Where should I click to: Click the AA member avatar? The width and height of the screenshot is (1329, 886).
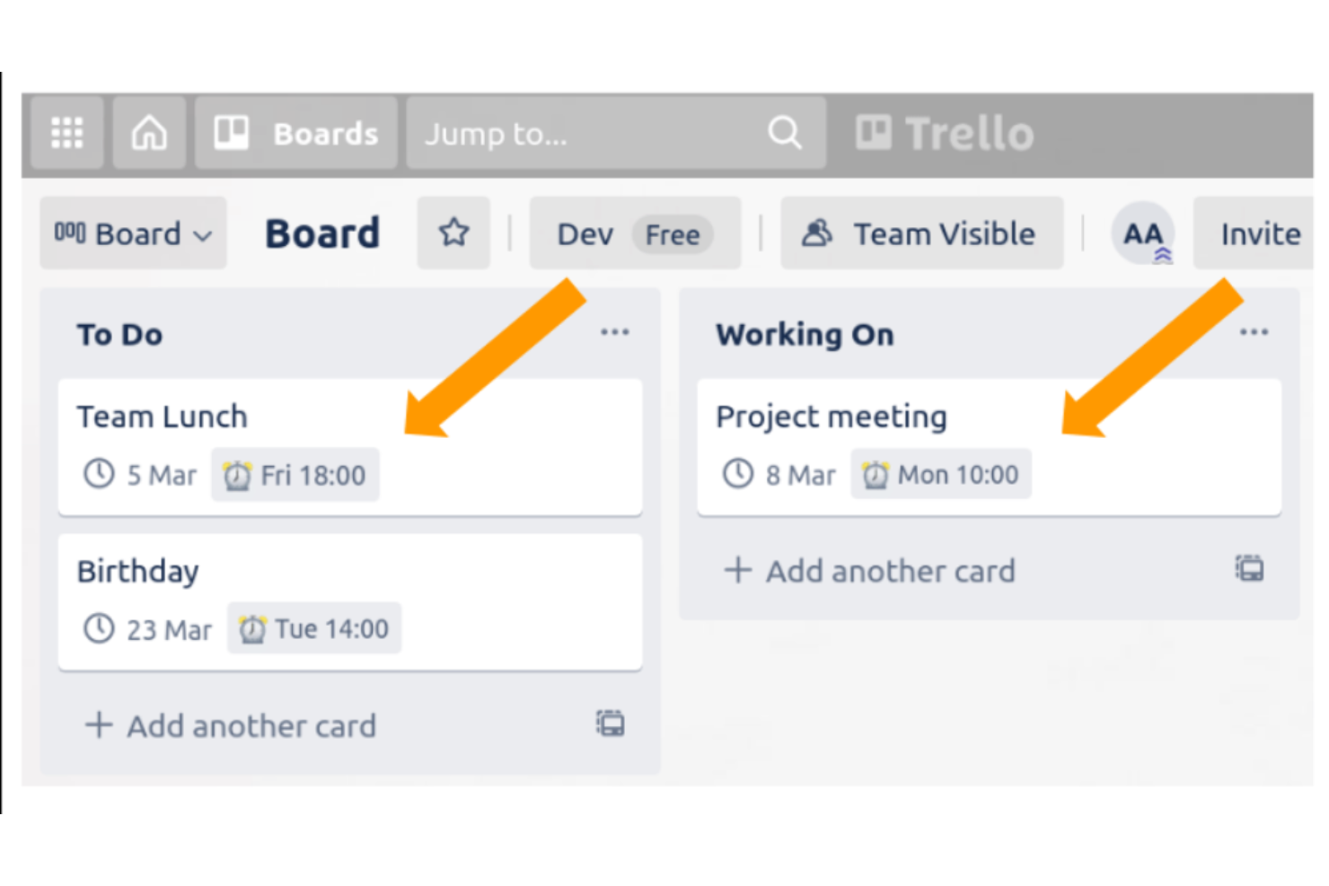[x=1143, y=233]
